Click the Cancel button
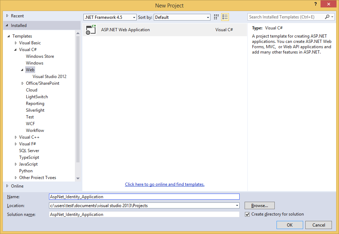The width and height of the screenshot is (339, 234). [318, 225]
